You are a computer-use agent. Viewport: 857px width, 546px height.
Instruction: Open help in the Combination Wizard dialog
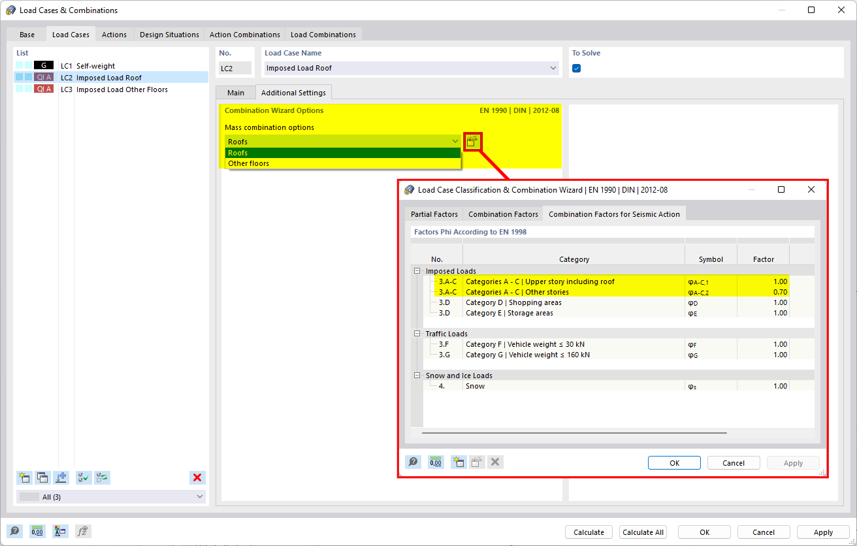click(x=413, y=462)
